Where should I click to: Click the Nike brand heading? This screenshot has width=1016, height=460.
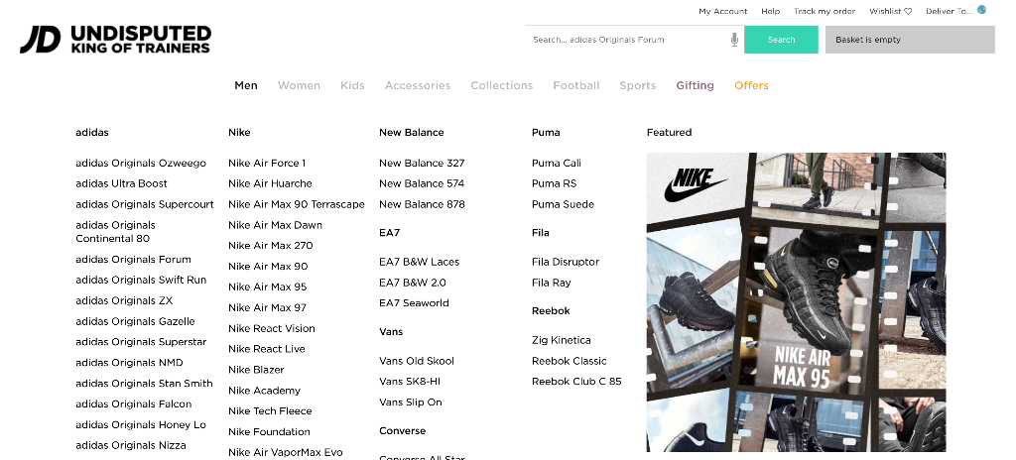[239, 132]
